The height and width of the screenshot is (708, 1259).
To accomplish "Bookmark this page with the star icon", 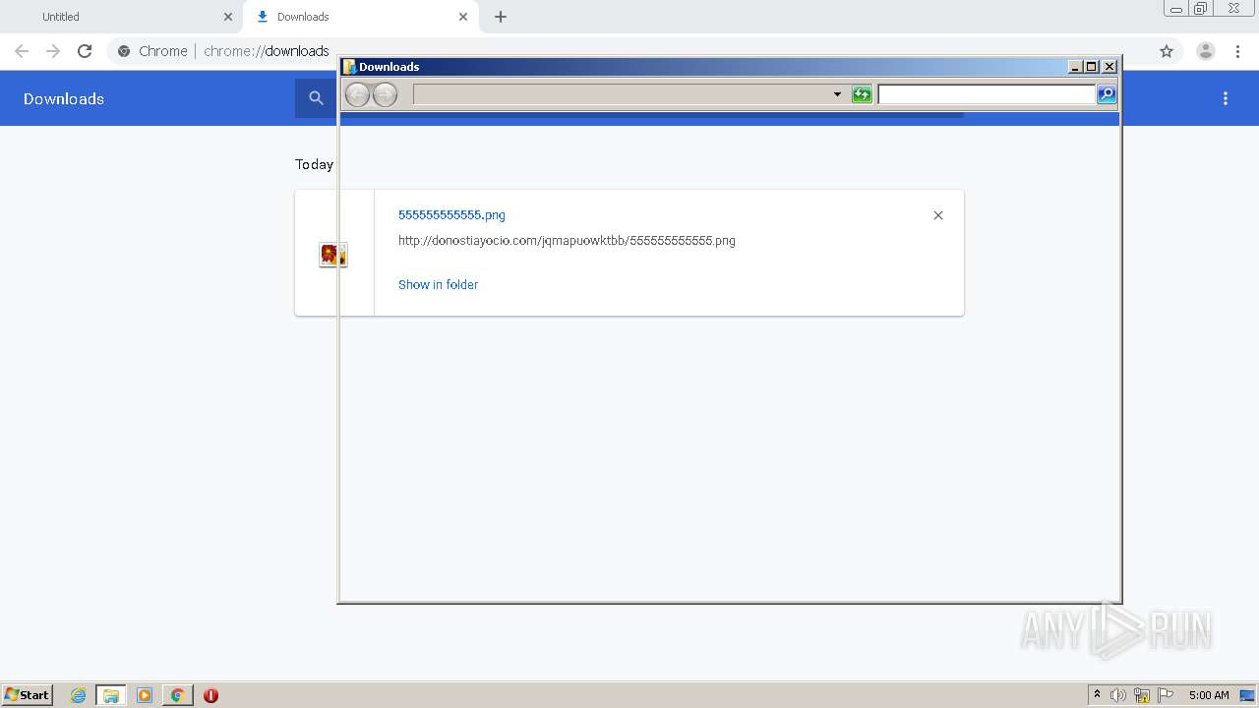I will 1167,51.
